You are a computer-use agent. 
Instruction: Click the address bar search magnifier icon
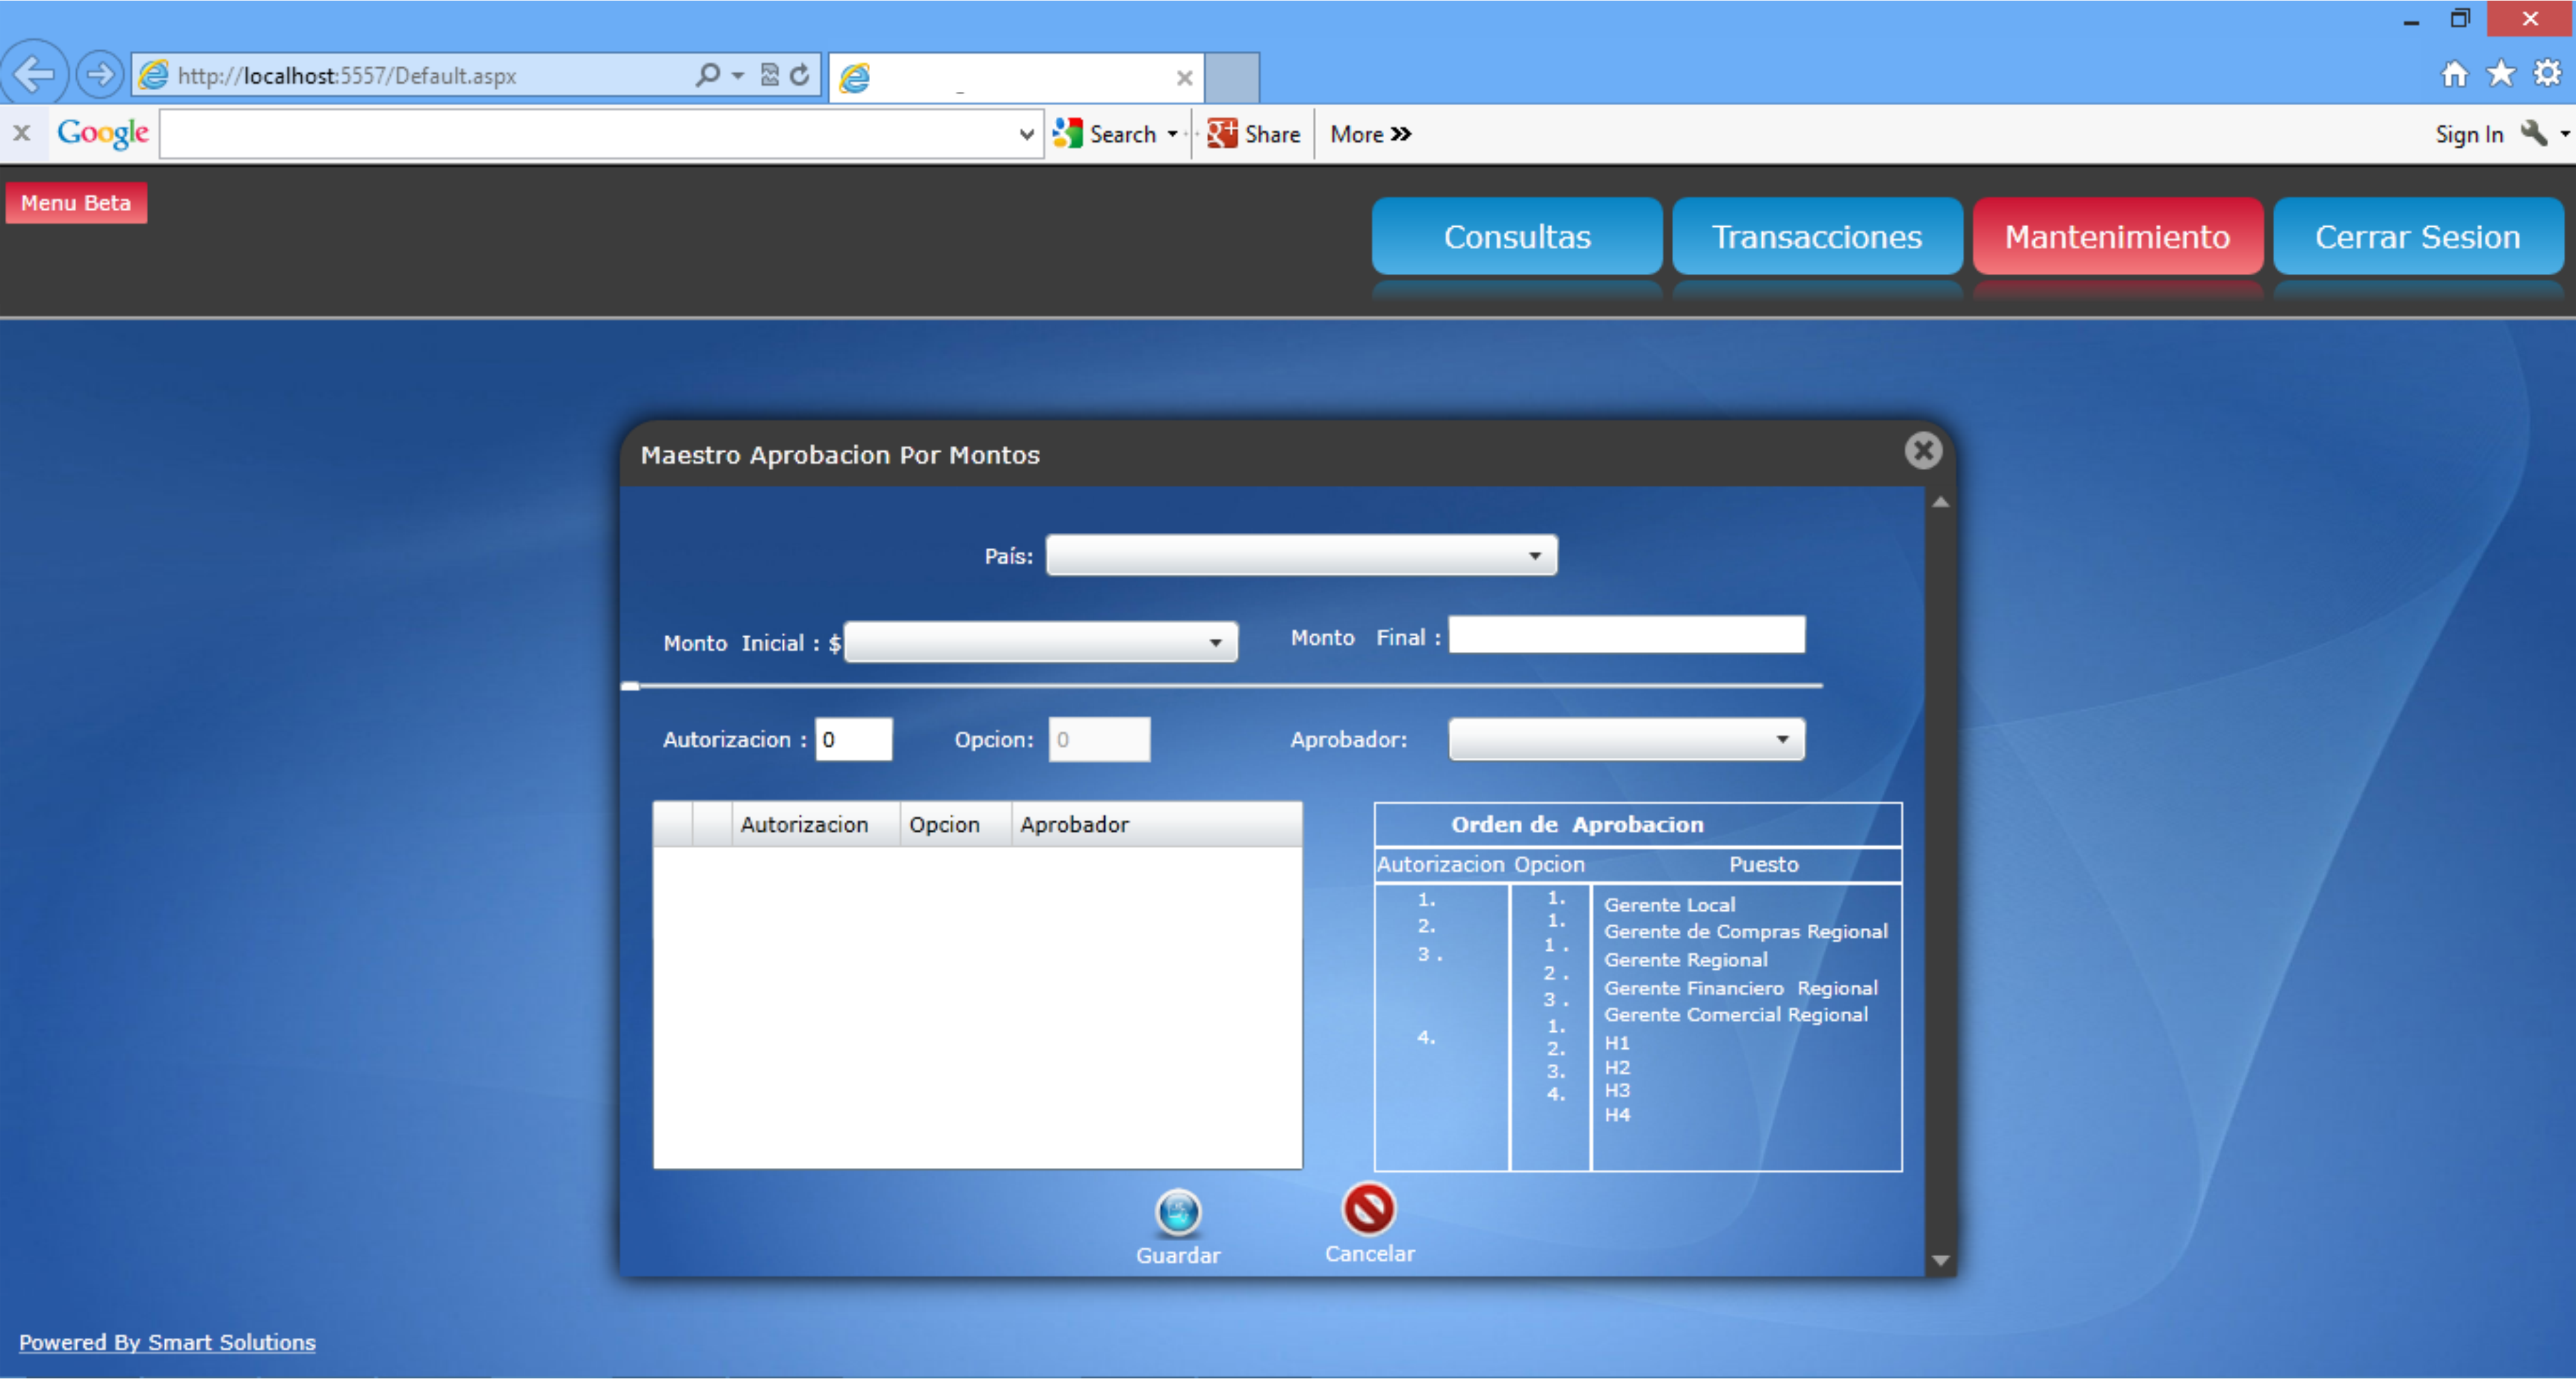click(x=707, y=75)
